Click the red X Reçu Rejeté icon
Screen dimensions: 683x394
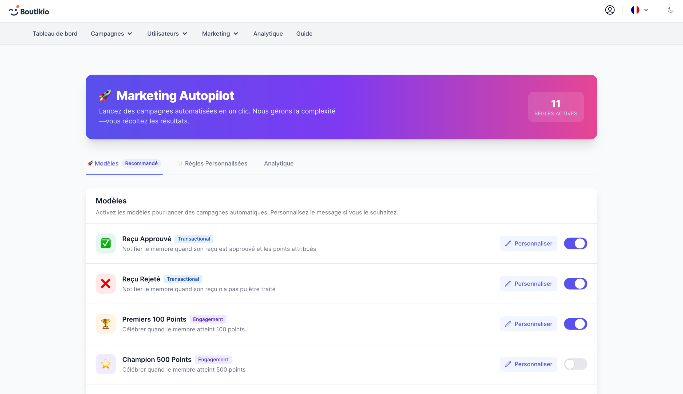[x=106, y=284]
